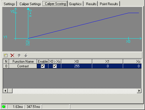
Task: Click the Y0 label on the graph
Action: point(12,12)
